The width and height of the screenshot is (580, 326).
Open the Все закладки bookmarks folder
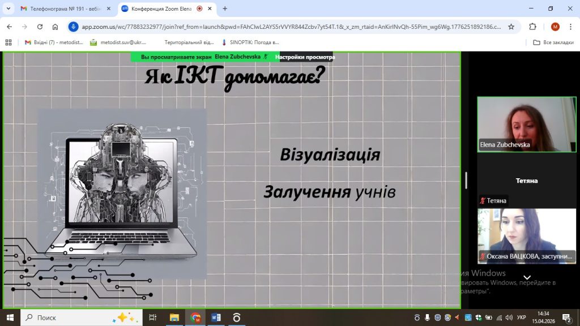click(553, 42)
